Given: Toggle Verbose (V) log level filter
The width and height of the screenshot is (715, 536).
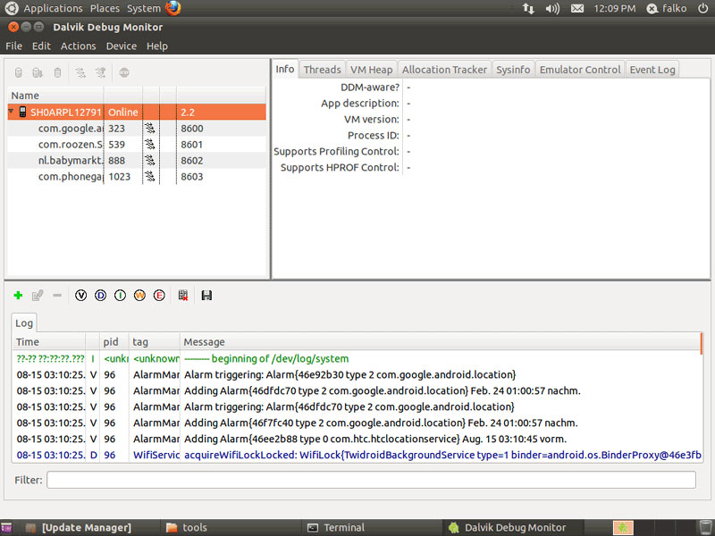Looking at the screenshot, I should click(x=81, y=296).
